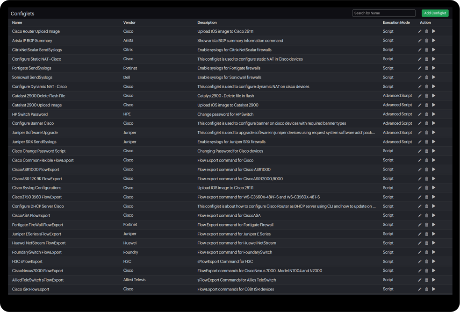Sort by the Vendor column header
Screen dimensions: 460x312
129,22
